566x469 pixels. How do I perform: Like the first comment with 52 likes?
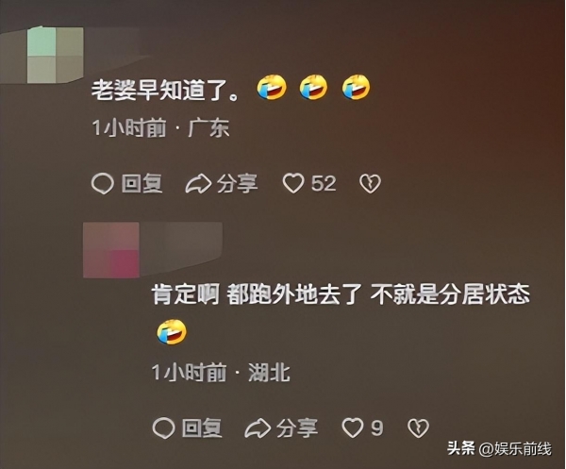293,183
